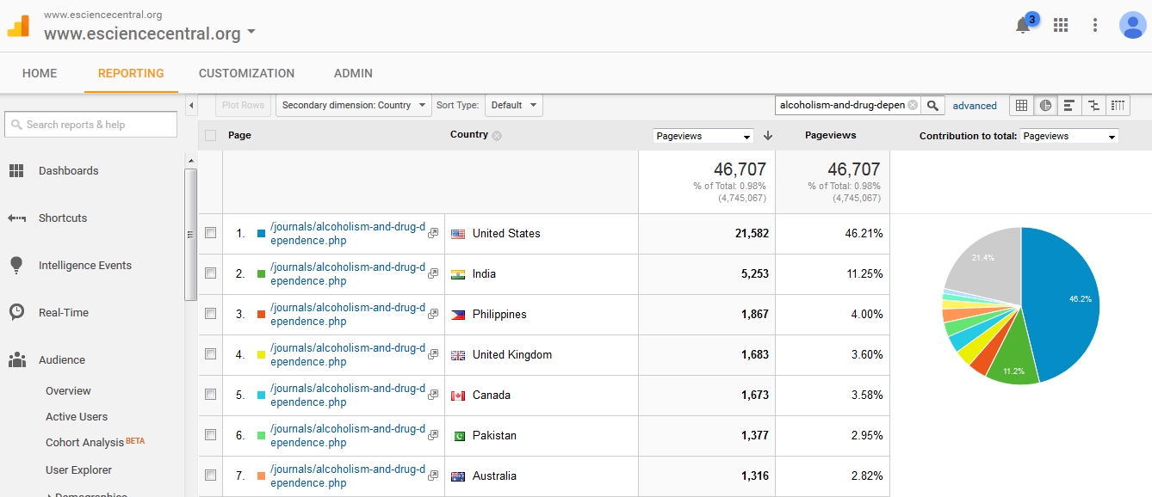Select the Percentage pie chart view

point(1045,106)
